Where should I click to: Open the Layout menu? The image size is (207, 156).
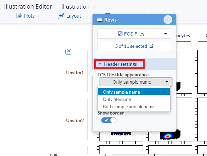pos(74,16)
